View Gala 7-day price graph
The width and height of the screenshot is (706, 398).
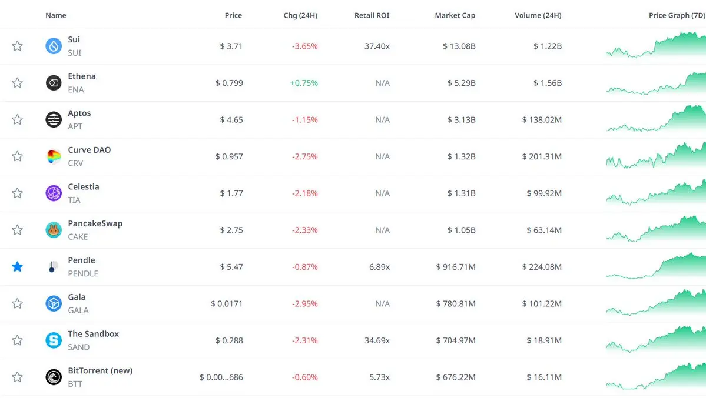656,303
